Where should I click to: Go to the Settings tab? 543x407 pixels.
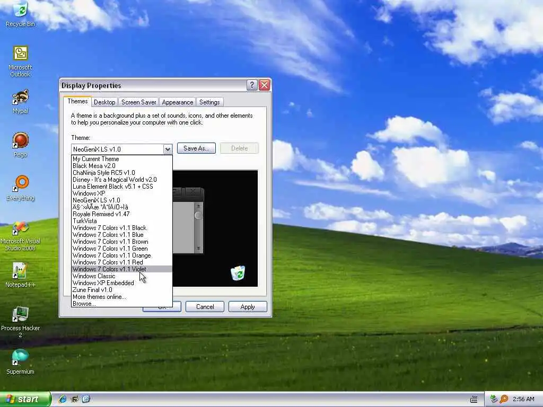coord(209,102)
